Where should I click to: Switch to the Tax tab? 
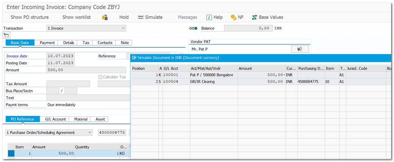coord(86,43)
